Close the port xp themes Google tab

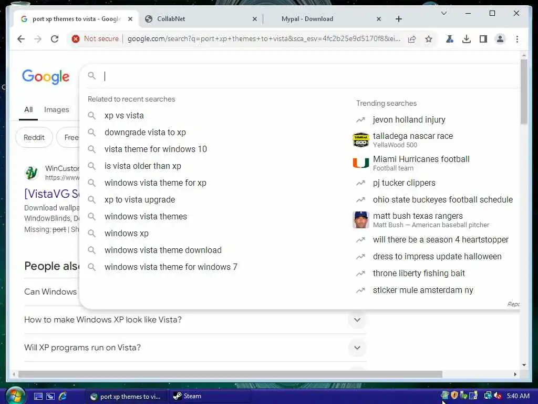(130, 19)
